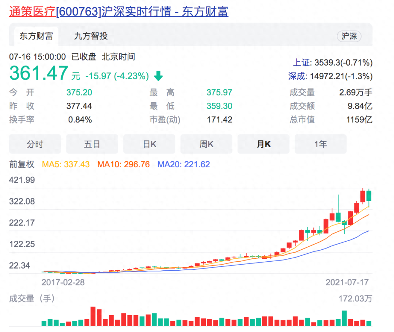Click the 成交量（手） volume label
This screenshot has height=332, width=394.
click(x=32, y=298)
